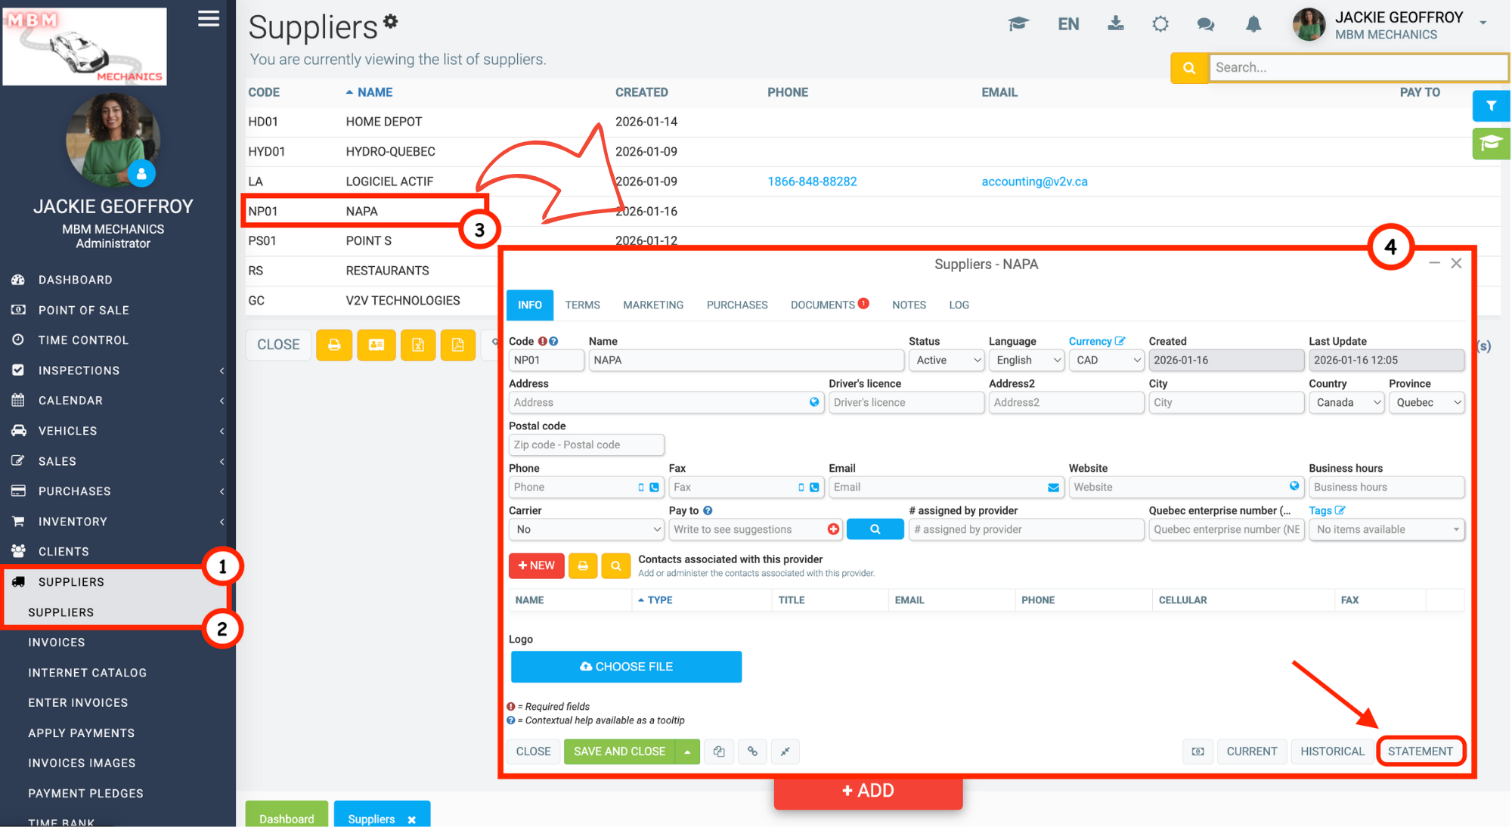Click the Postal code input field
The height and width of the screenshot is (827, 1512).
point(587,445)
